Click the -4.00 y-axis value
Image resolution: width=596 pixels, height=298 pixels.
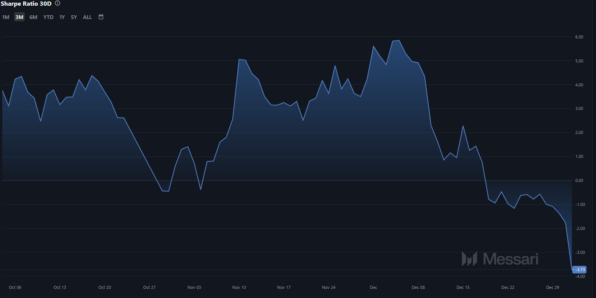(580, 276)
